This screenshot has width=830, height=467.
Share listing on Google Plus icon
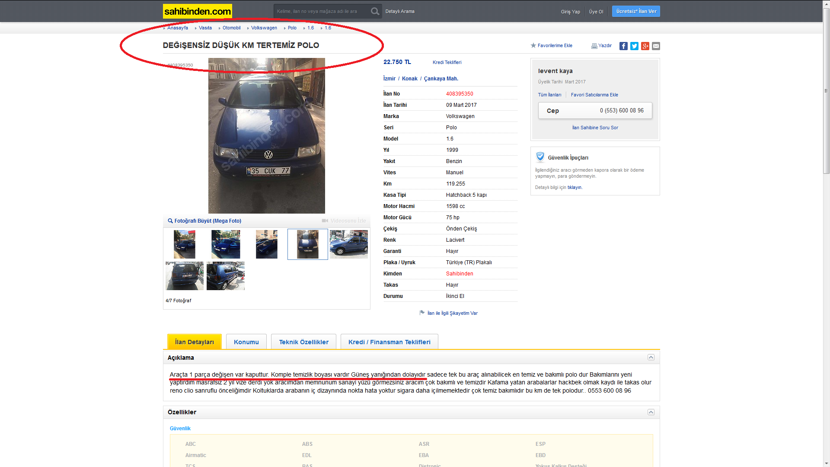645,46
